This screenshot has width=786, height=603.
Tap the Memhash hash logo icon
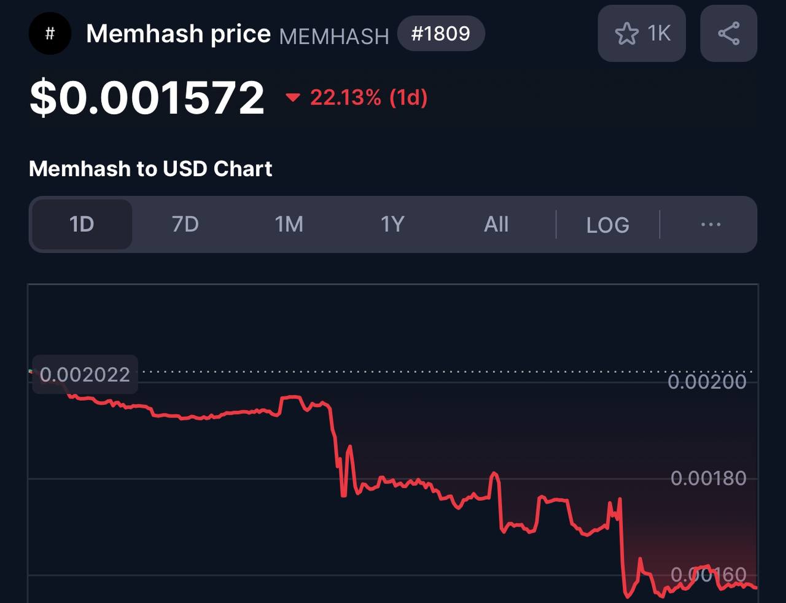pyautogui.click(x=50, y=33)
